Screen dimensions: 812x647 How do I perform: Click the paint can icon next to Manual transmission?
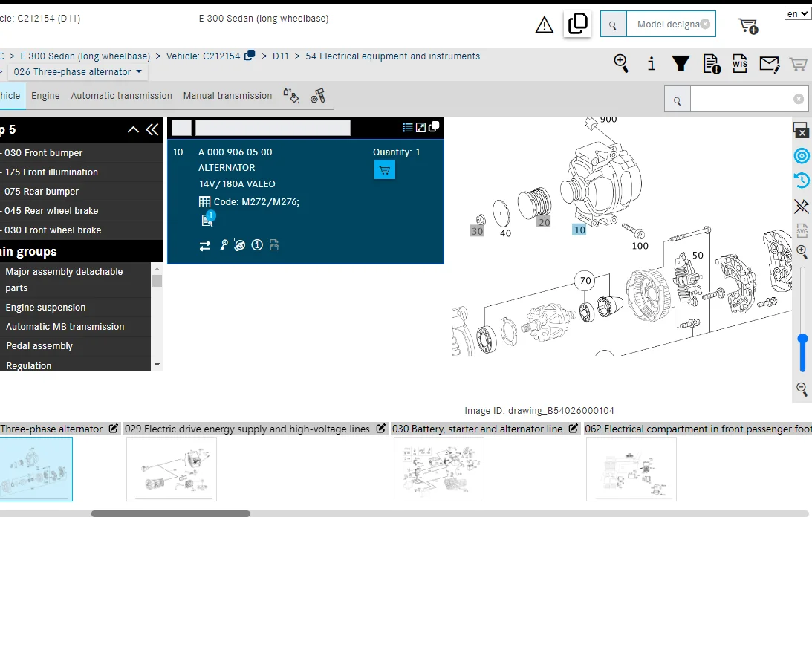click(x=291, y=95)
